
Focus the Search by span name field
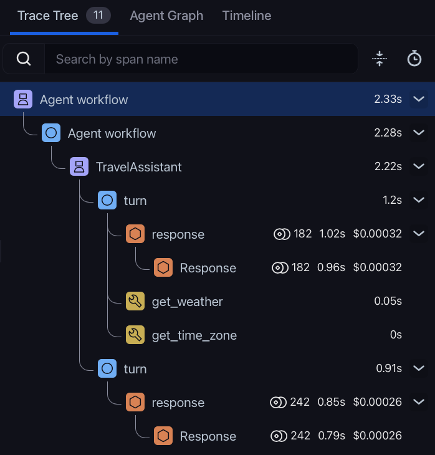[x=201, y=59]
